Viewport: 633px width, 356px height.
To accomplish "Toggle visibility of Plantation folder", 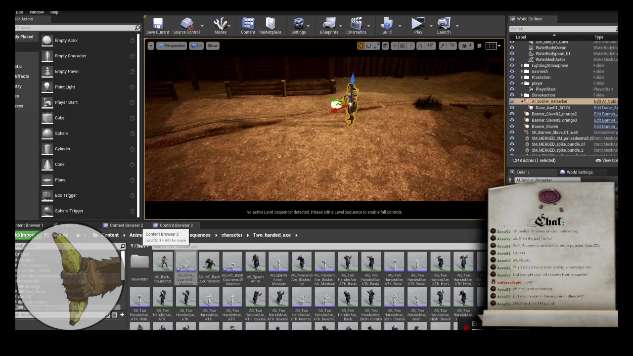I will (512, 77).
